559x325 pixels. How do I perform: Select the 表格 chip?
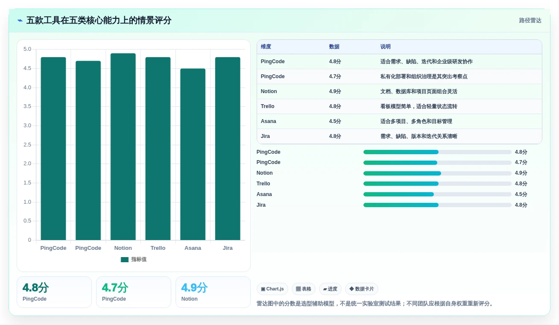coord(304,289)
